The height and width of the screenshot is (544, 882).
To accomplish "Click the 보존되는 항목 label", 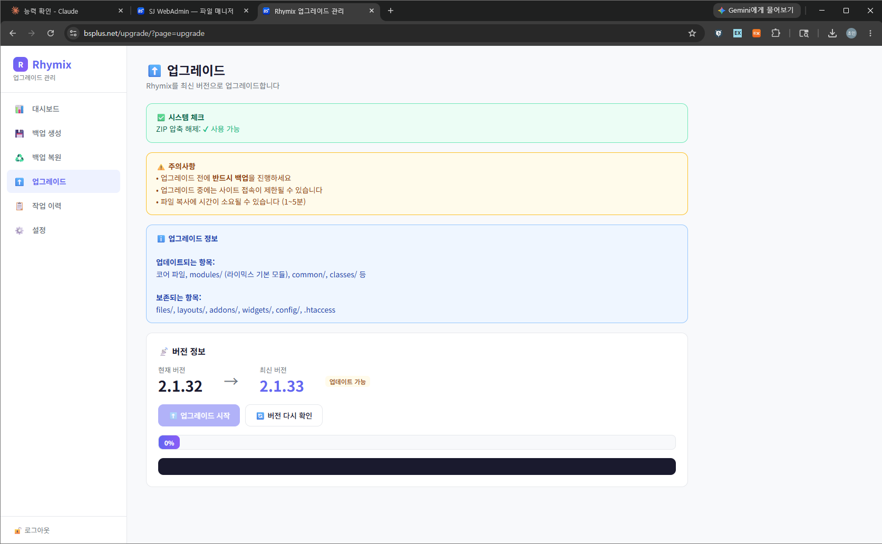I will pyautogui.click(x=179, y=298).
